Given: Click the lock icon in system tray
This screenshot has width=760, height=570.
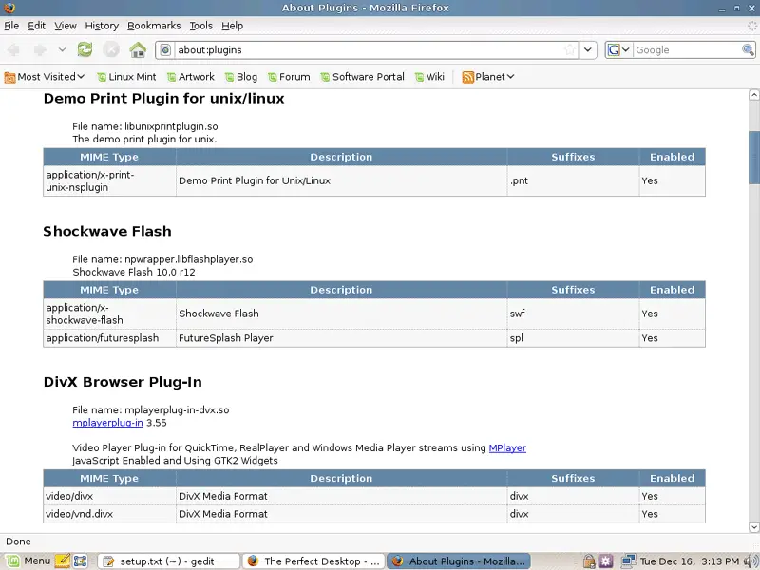Looking at the screenshot, I should [589, 561].
